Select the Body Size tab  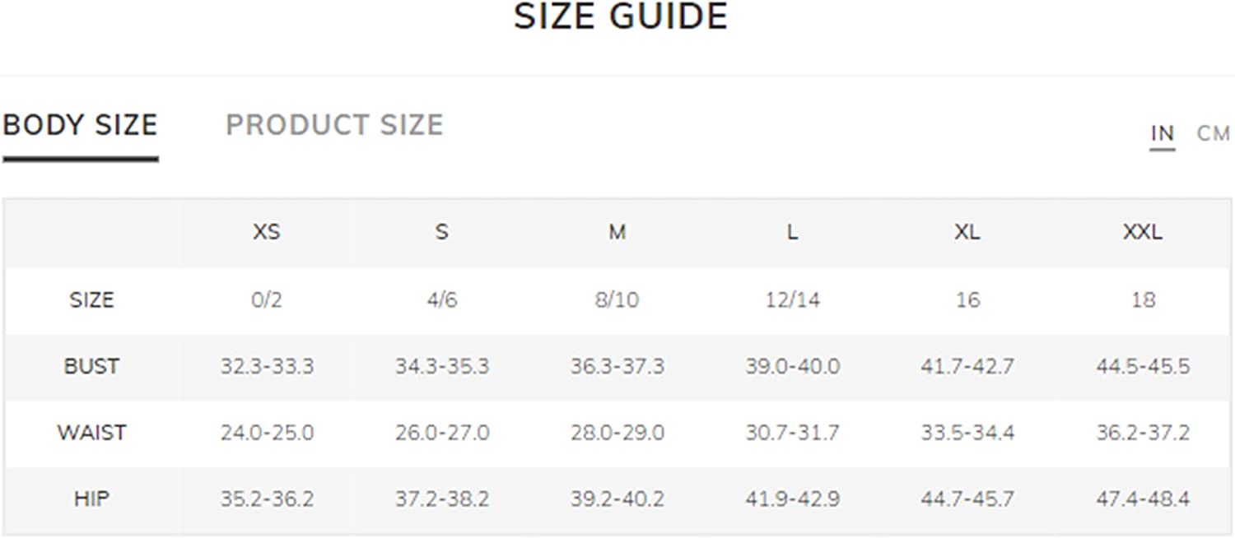(x=80, y=125)
